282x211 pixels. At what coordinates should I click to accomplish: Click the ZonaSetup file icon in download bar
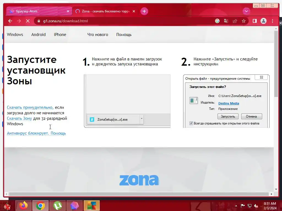(x=92, y=120)
